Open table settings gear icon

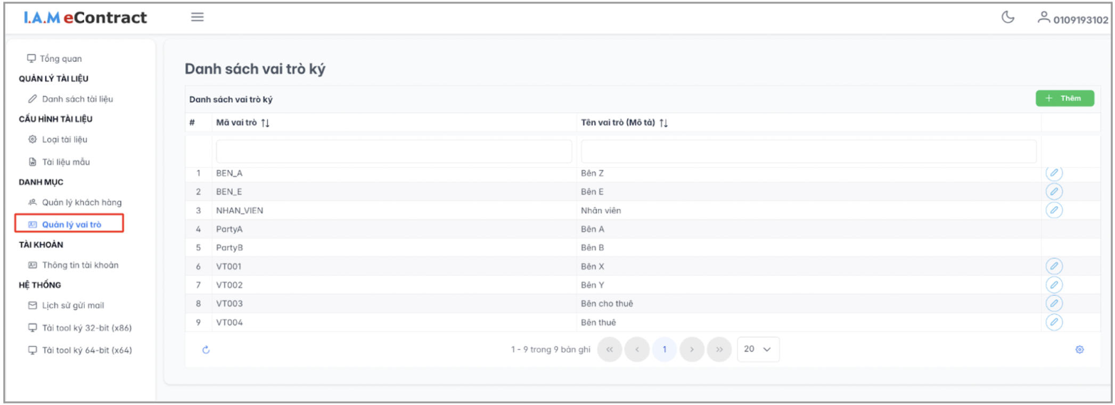point(1079,350)
